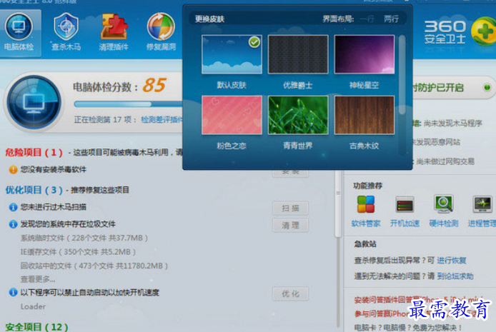Viewport: 496px width, 332px height.
Task: Open the 电脑体检 tab icon
Action: pyautogui.click(x=19, y=26)
